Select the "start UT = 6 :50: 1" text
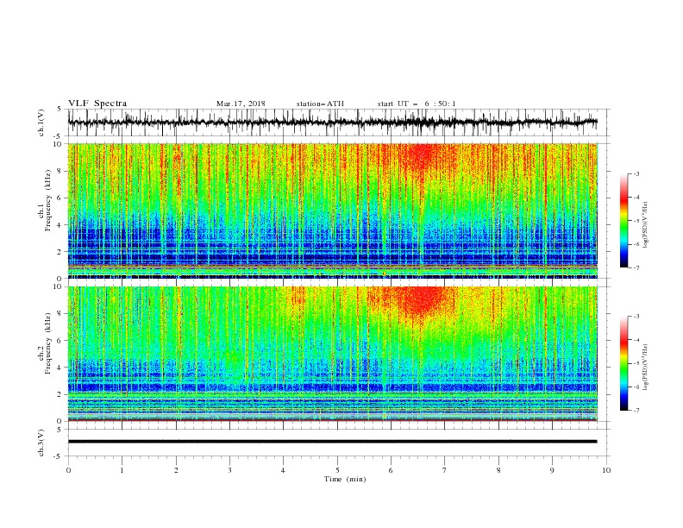Image resolution: width=683 pixels, height=528 pixels. 417,104
